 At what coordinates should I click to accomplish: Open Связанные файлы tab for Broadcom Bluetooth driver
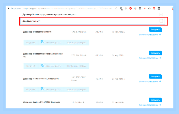pyautogui.click(x=51, y=42)
